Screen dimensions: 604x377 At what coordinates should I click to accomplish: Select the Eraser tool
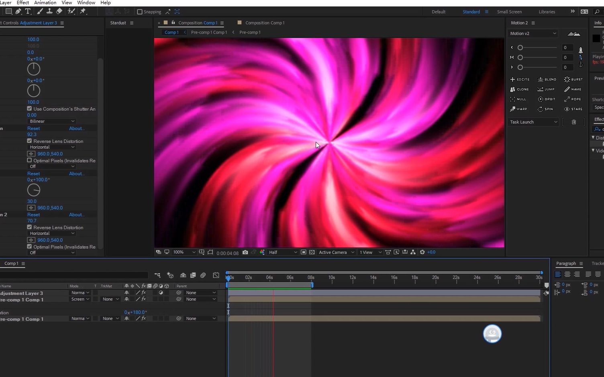tap(59, 11)
